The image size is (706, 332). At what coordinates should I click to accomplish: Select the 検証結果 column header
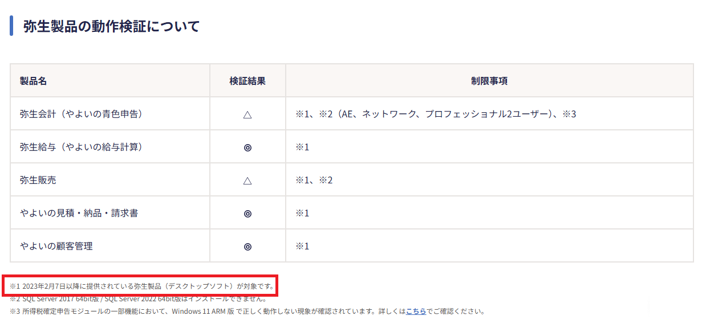click(x=247, y=81)
